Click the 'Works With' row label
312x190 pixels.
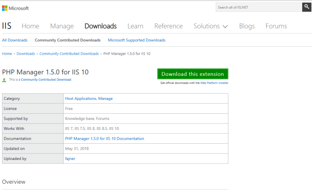(14, 129)
